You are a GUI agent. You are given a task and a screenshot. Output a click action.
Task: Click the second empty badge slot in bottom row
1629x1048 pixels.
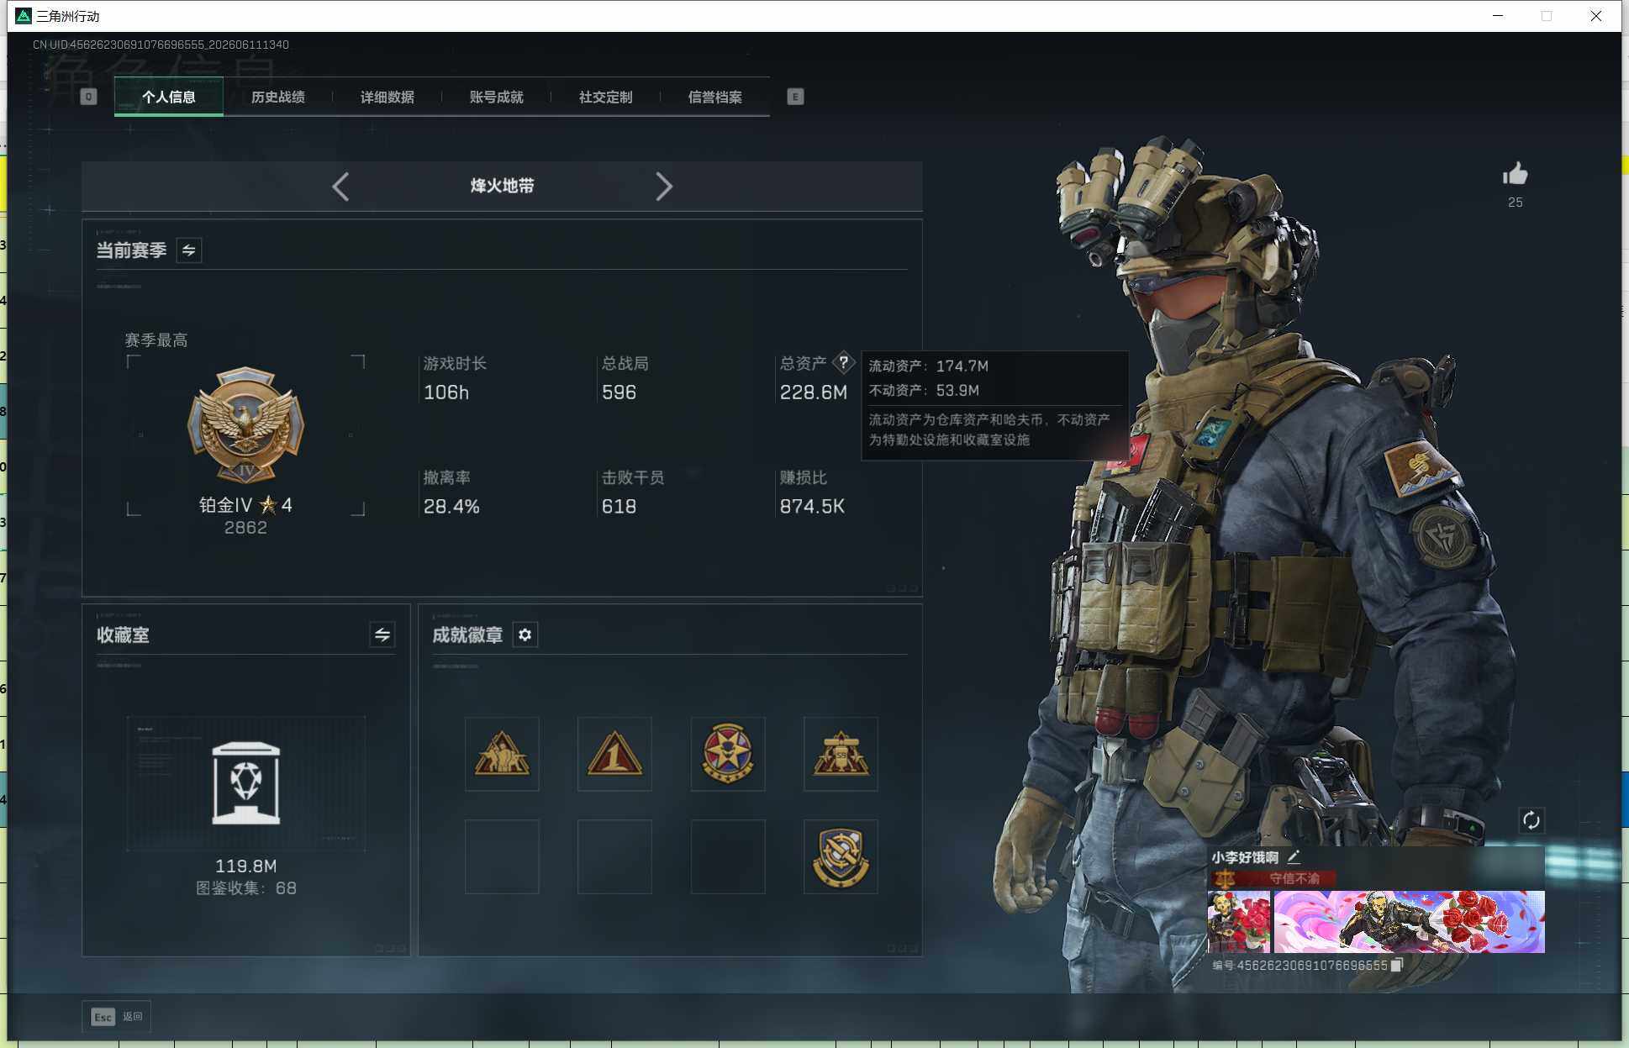(x=614, y=856)
